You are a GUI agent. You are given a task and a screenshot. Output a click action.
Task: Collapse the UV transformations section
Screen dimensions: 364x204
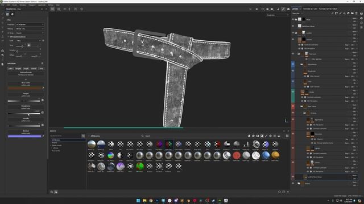(x=9, y=37)
